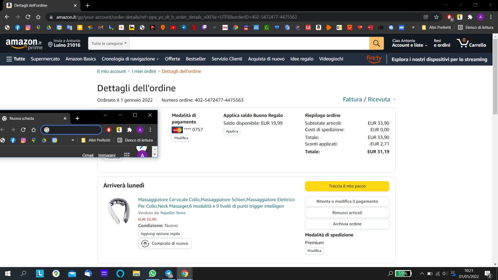Open the Carrello shopping cart icon

(x=471, y=43)
